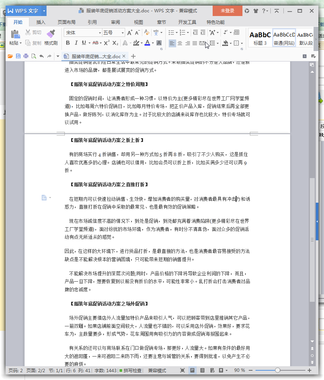Click the 未登录 login button
This screenshot has width=324, height=380.
tap(227, 11)
